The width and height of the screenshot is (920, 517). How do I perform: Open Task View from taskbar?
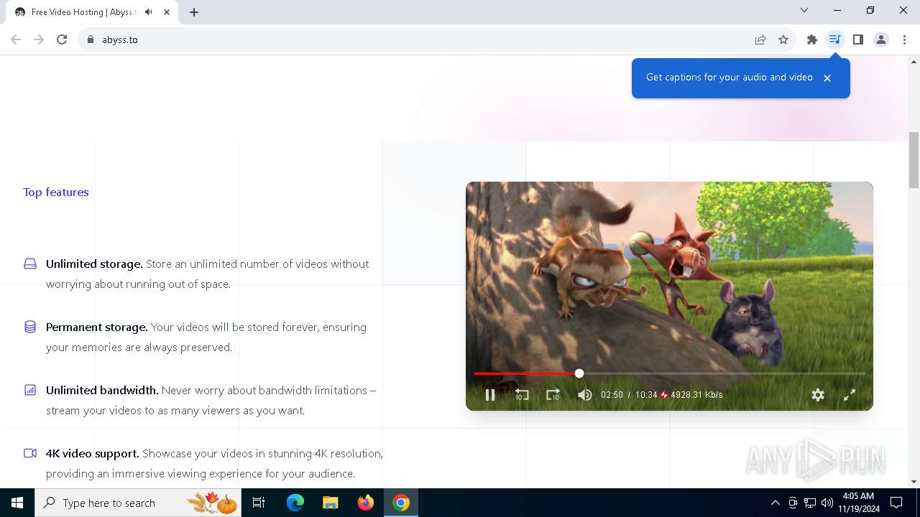click(259, 503)
